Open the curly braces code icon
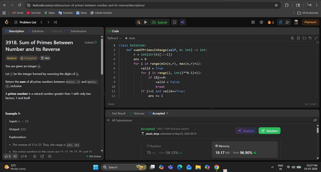Viewport: 321px width, 172px height. (304, 38)
